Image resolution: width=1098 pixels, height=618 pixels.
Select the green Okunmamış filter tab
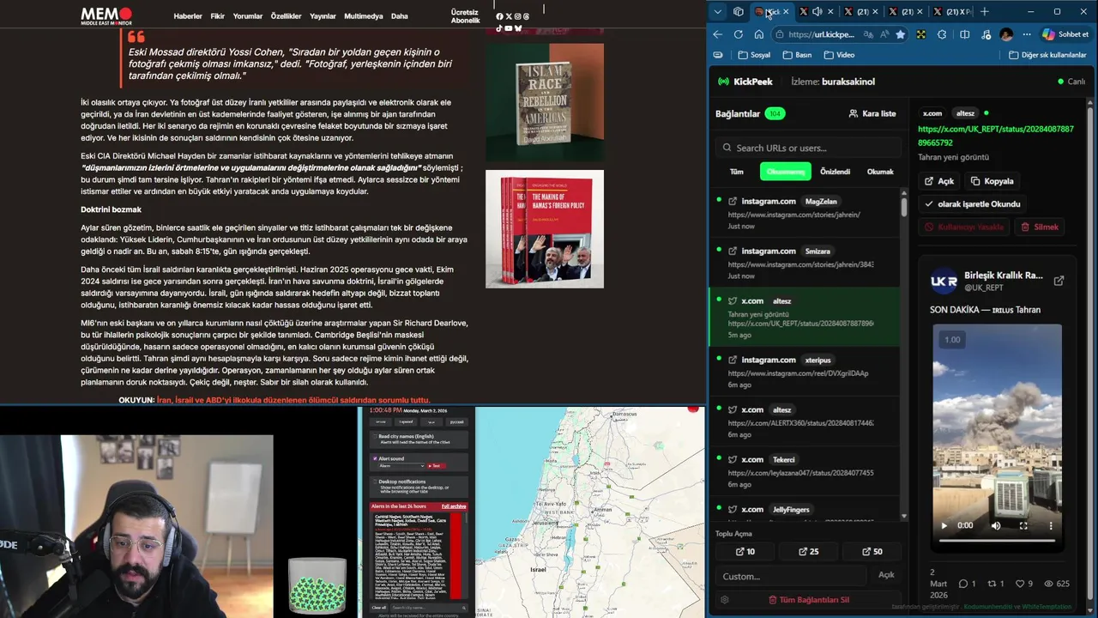point(786,172)
